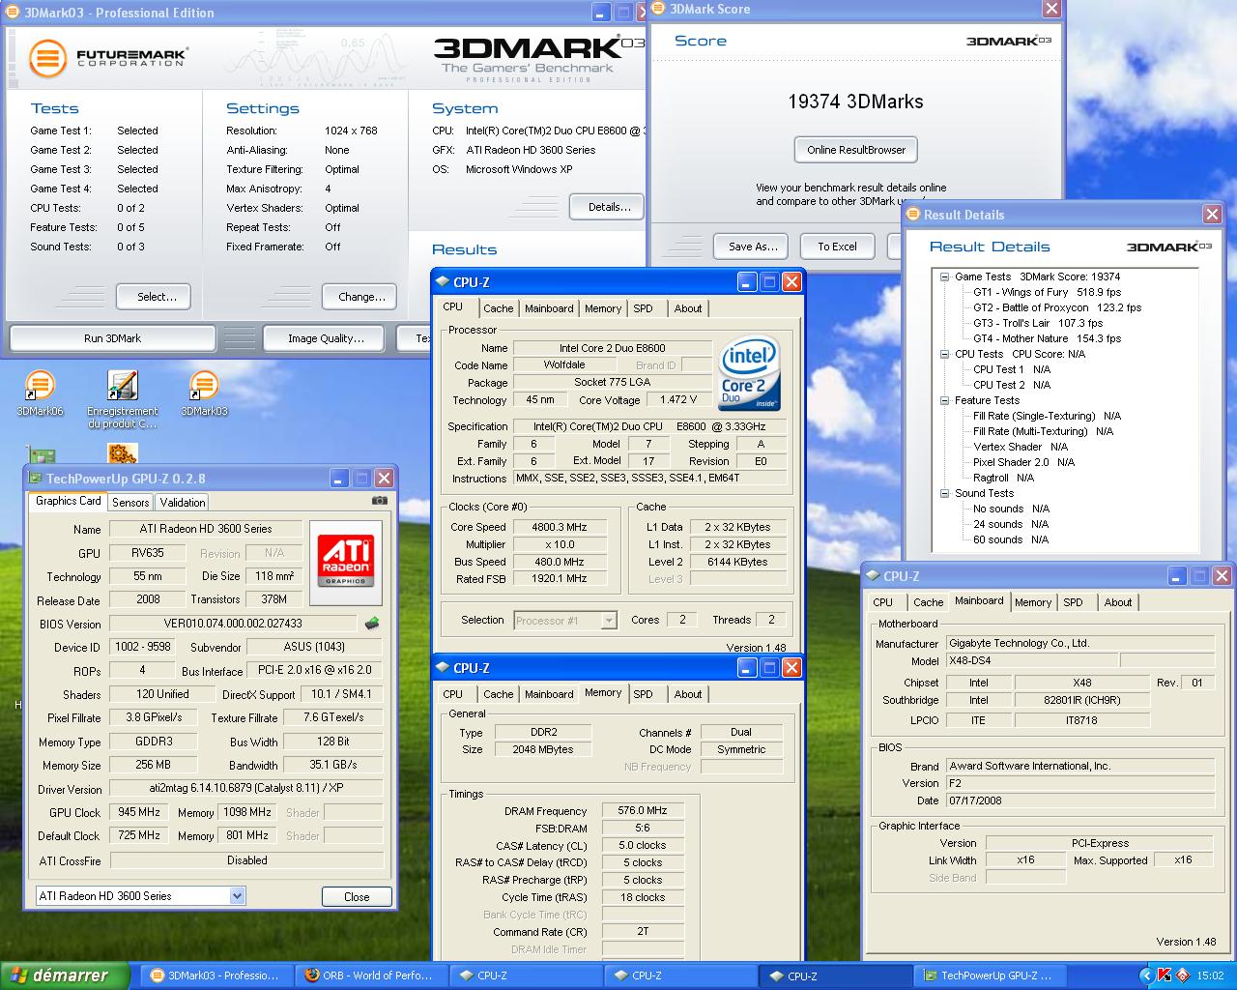Click the Futuremark Corporation logo
The height and width of the screenshot is (990, 1237).
pyautogui.click(x=107, y=58)
